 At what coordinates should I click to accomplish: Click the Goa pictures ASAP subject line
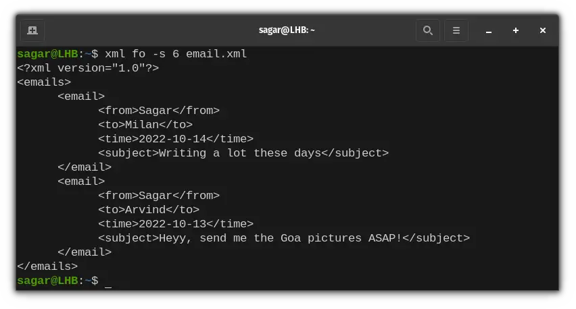click(284, 238)
